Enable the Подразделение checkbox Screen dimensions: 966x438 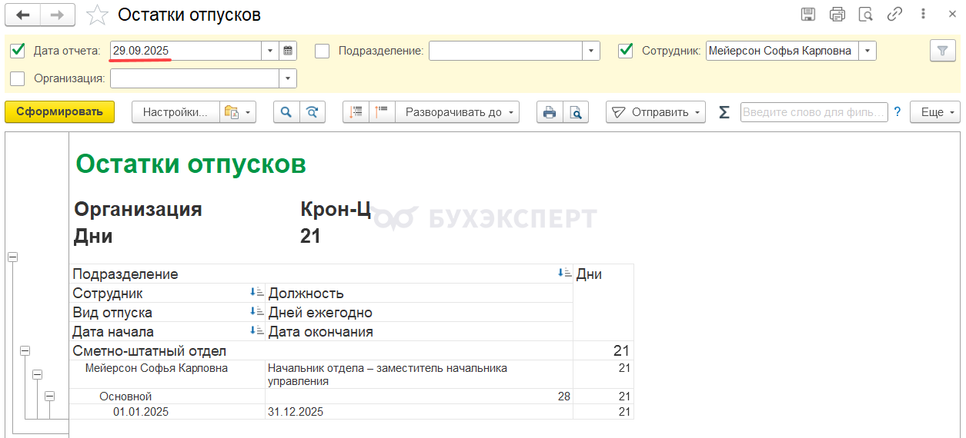pyautogui.click(x=323, y=51)
